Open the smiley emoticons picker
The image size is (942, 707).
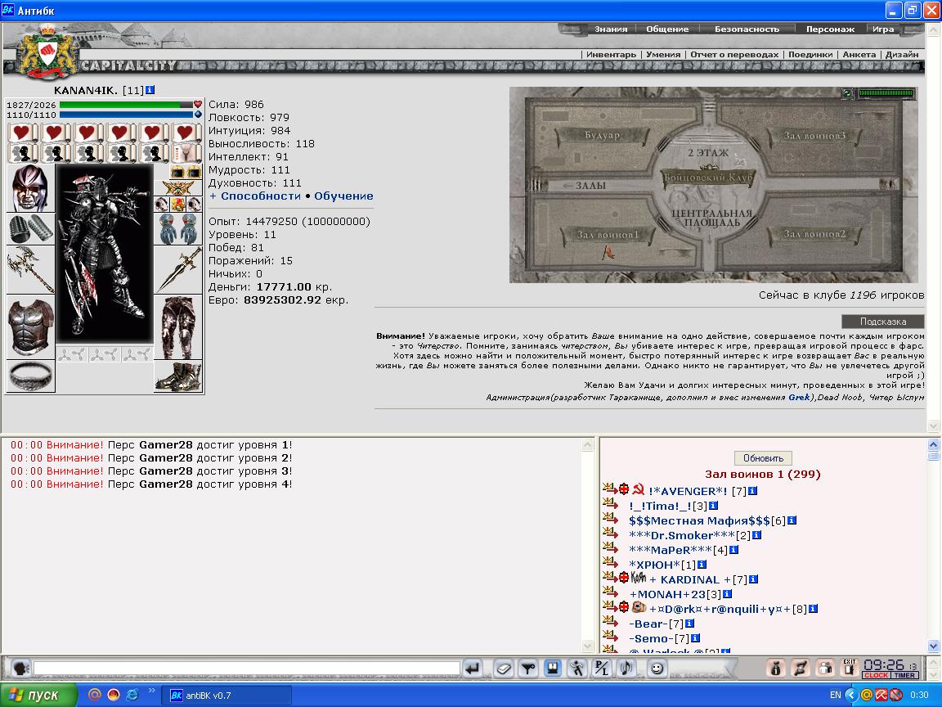(657, 668)
